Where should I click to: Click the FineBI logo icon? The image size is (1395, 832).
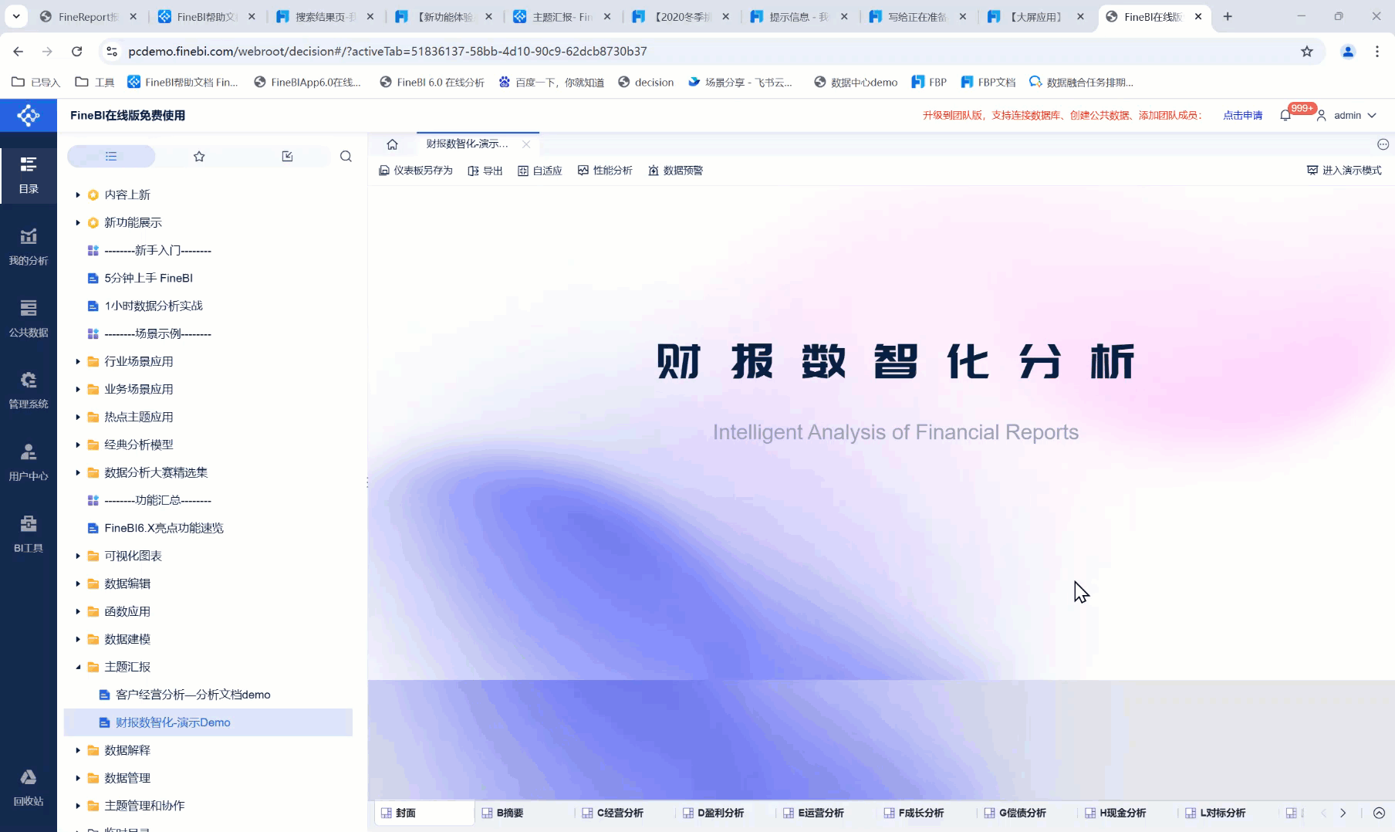tap(29, 116)
